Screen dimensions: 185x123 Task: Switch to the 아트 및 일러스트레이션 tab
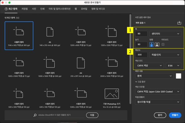60,9
